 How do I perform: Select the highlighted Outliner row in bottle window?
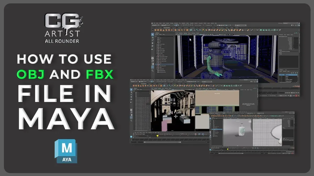pos(217,129)
